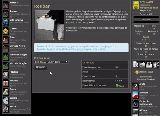Click the Bastão de Baseball equipment link
Image resolution: width=160 pixels, height=116 pixels.
(x=146, y=79)
